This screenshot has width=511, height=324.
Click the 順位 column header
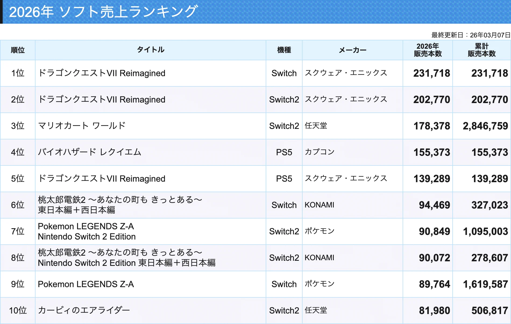coord(18,50)
